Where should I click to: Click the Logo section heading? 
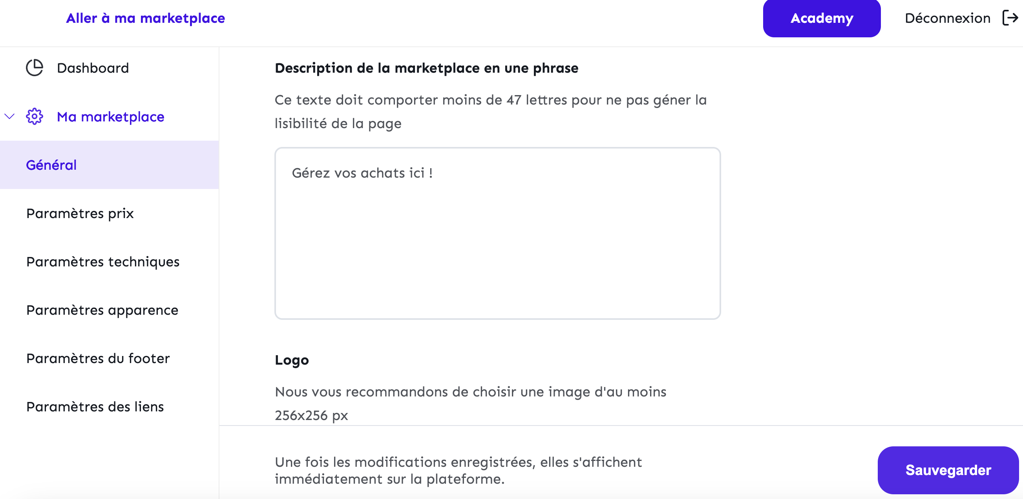pyautogui.click(x=292, y=360)
